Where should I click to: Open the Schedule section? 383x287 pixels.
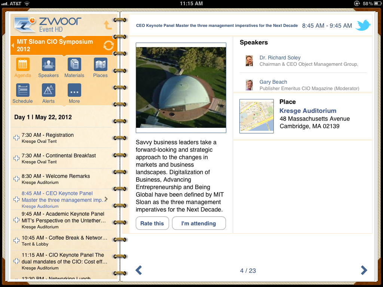[22, 93]
